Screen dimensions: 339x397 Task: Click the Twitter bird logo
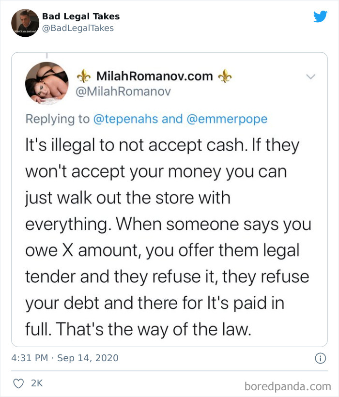pyautogui.click(x=321, y=17)
